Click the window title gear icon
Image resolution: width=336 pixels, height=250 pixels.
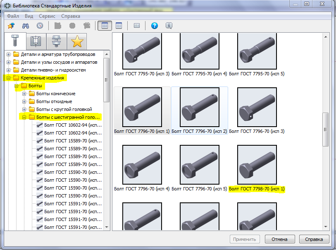click(7, 6)
